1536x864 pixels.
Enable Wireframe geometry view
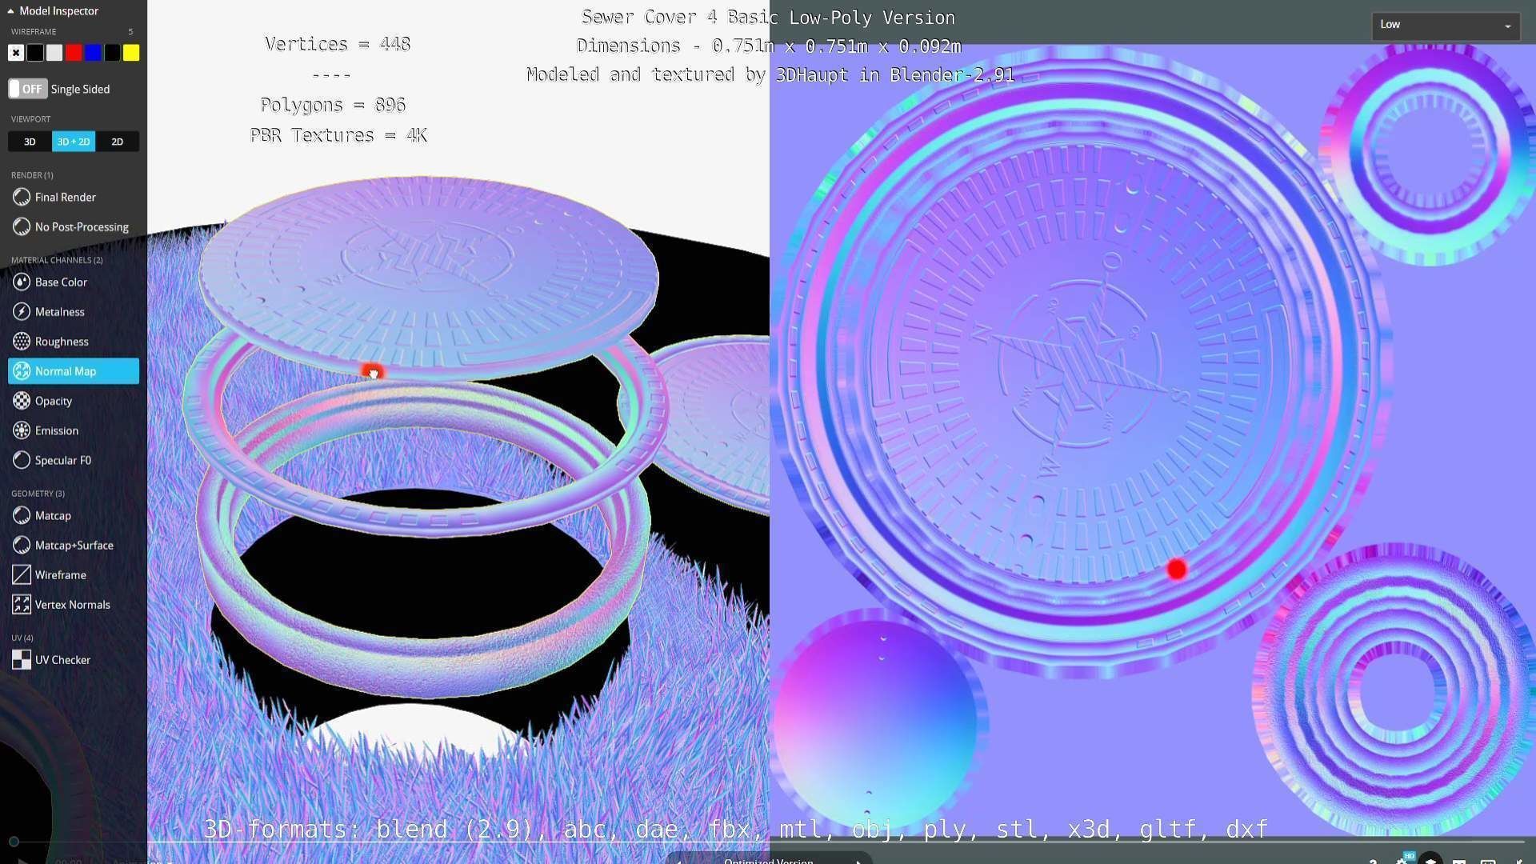coord(60,575)
